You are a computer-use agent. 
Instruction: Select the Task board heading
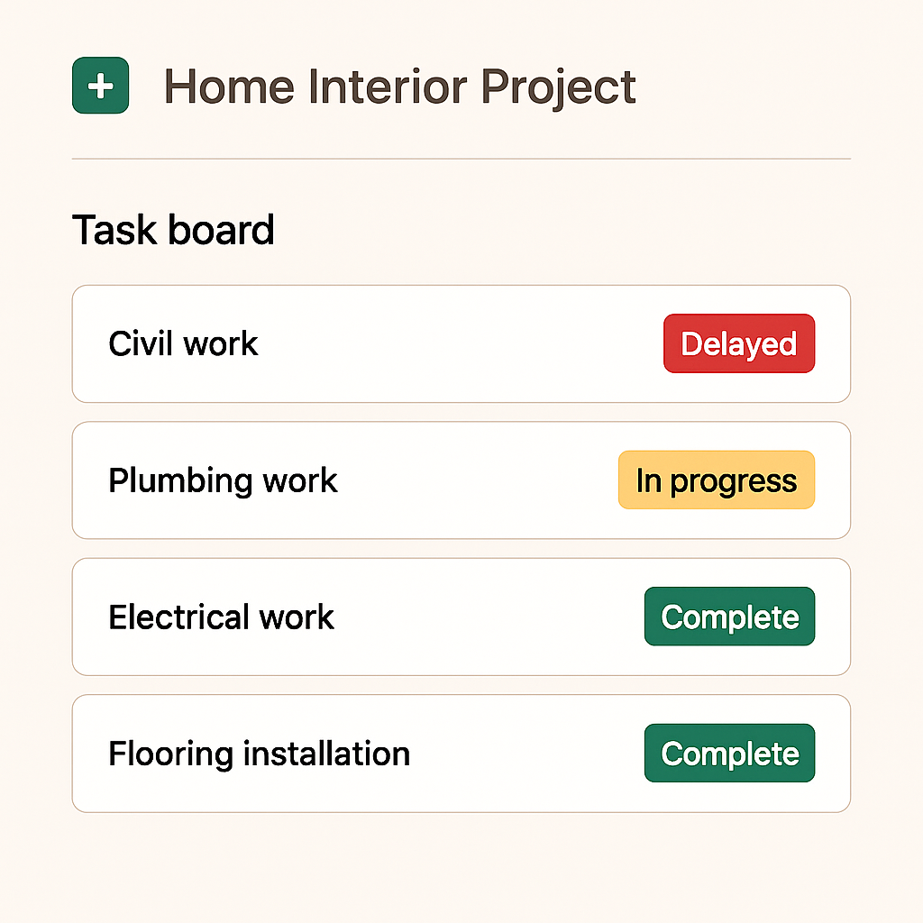(173, 230)
